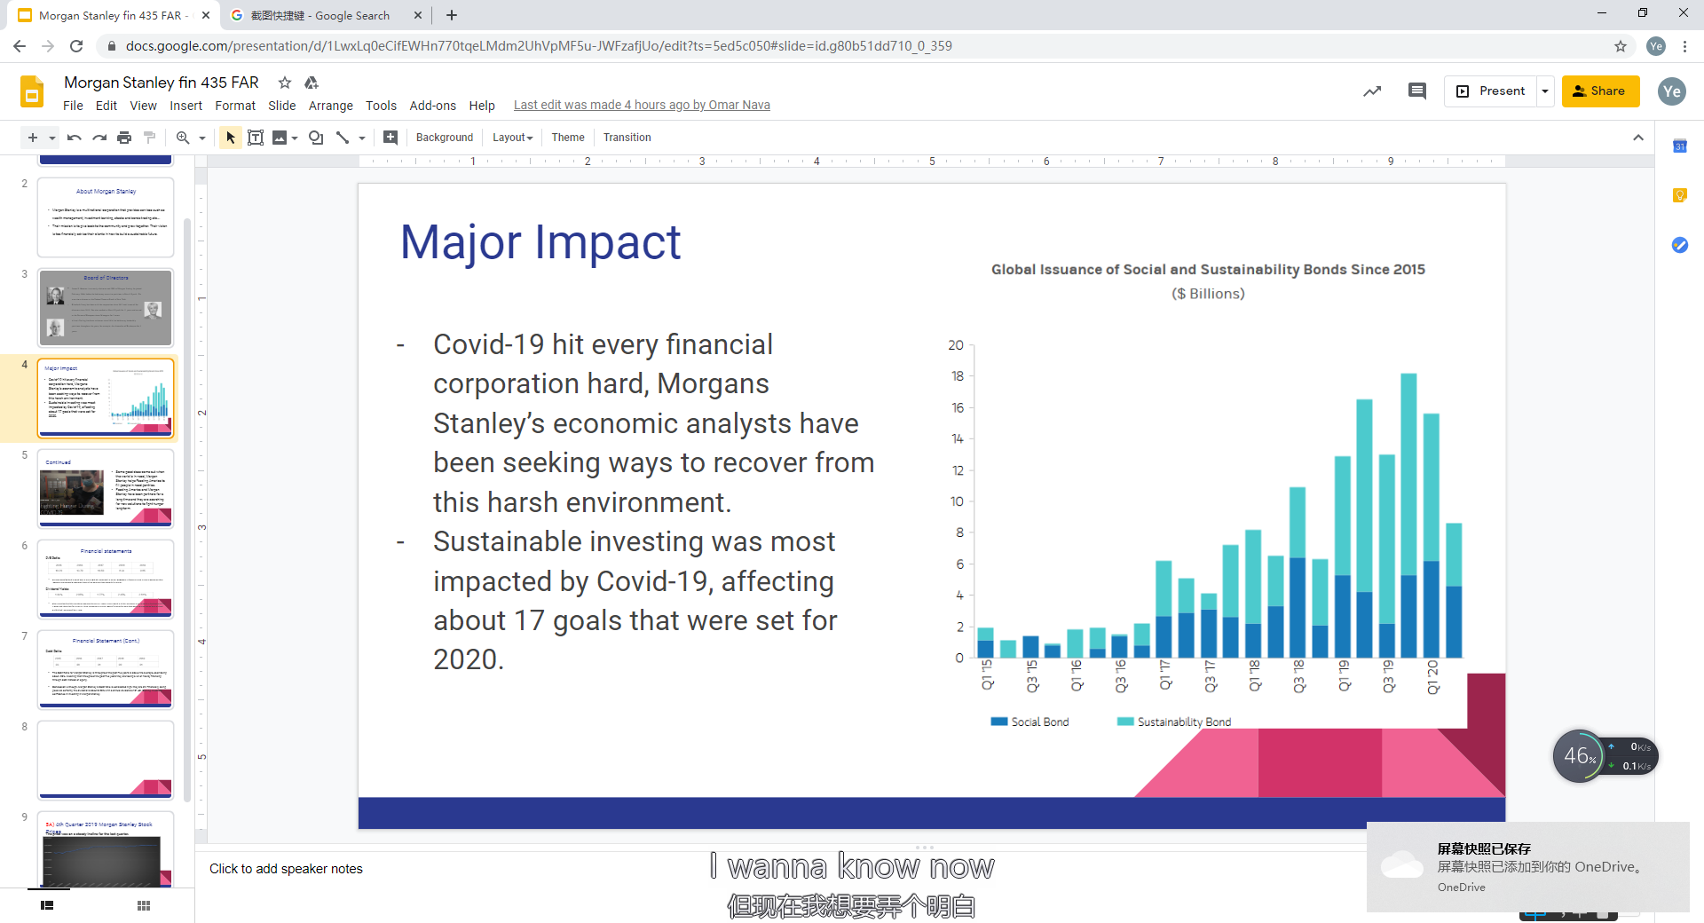
Task: Open the line type dropdown arrow
Action: (x=362, y=138)
